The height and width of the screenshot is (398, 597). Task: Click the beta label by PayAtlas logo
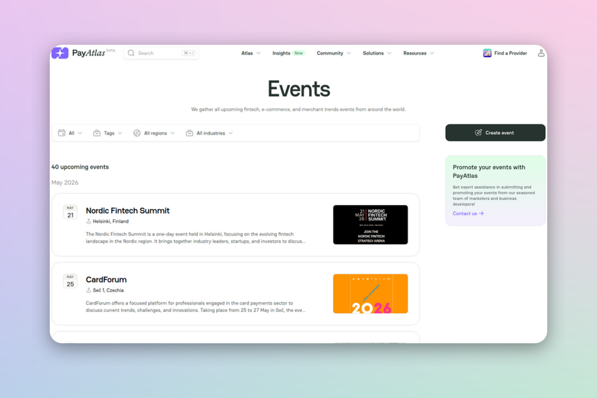pos(111,50)
